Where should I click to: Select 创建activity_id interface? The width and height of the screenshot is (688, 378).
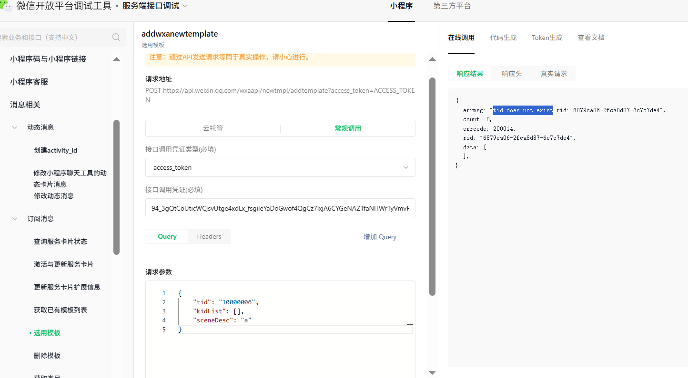(x=55, y=150)
